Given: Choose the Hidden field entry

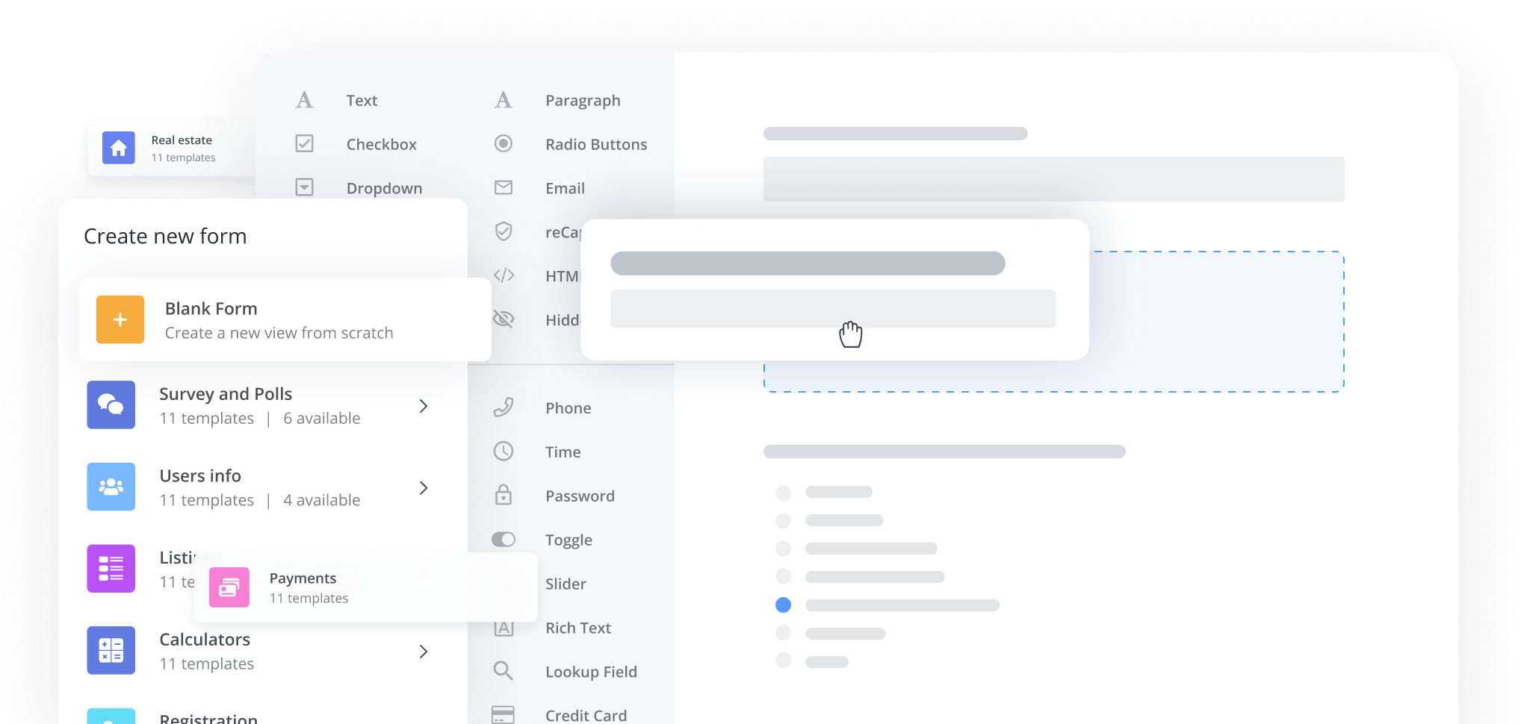Looking at the screenshot, I should point(504,319).
